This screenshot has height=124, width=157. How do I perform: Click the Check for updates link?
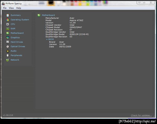[141, 115]
